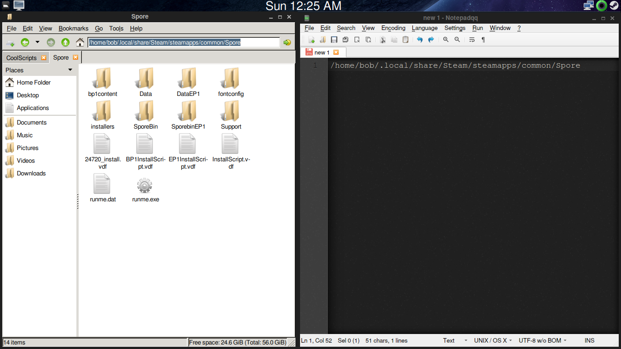Click the file manager location path field

184,42
